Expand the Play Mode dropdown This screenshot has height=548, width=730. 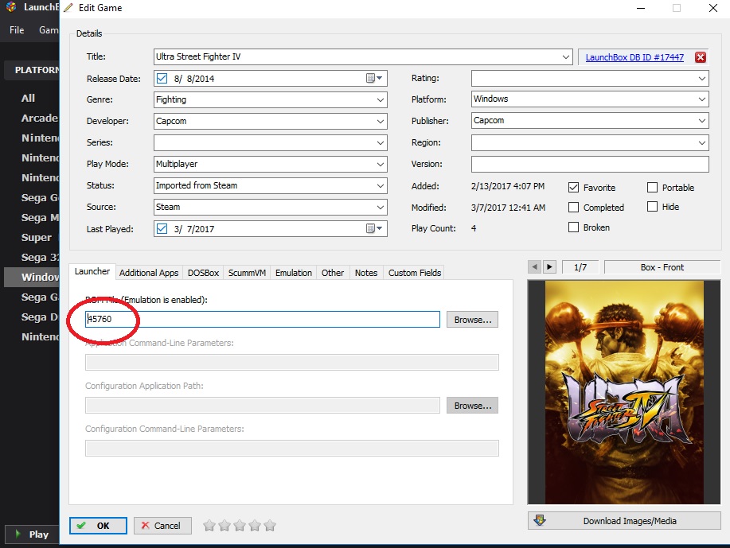pos(381,164)
